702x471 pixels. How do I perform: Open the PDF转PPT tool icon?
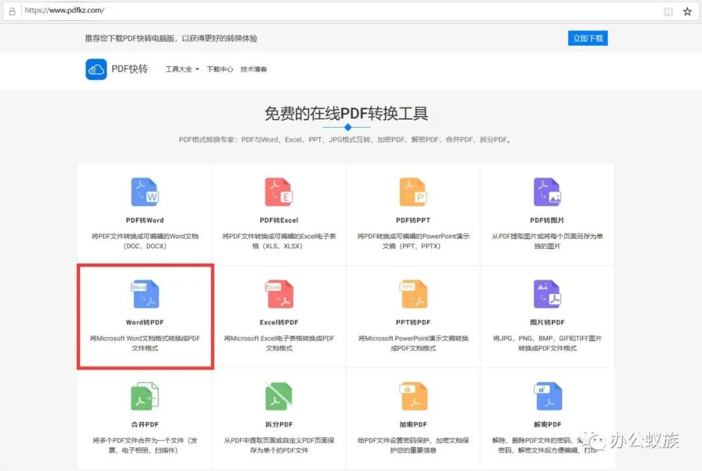(413, 192)
